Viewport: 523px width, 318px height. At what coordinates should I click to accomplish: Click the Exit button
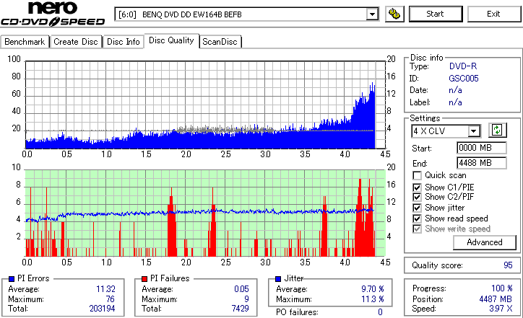coord(493,14)
